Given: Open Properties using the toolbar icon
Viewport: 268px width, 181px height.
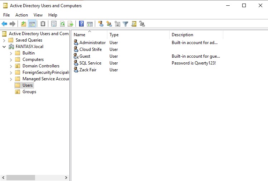Looking at the screenshot, I should 54,24.
